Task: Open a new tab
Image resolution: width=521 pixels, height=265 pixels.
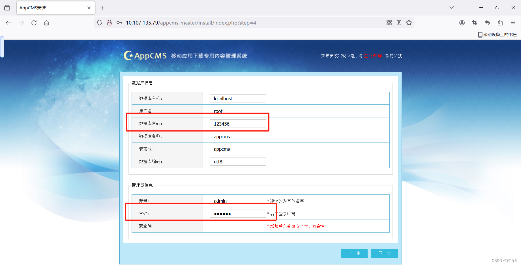Action: click(x=102, y=8)
